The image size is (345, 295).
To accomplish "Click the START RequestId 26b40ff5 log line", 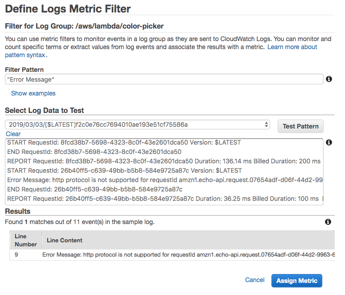I will click(124, 170).
